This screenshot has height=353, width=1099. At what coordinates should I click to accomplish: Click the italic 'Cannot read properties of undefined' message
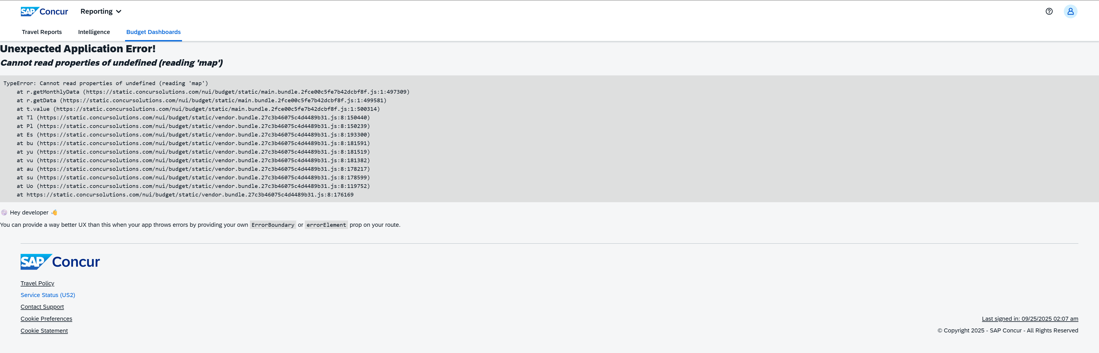(111, 63)
